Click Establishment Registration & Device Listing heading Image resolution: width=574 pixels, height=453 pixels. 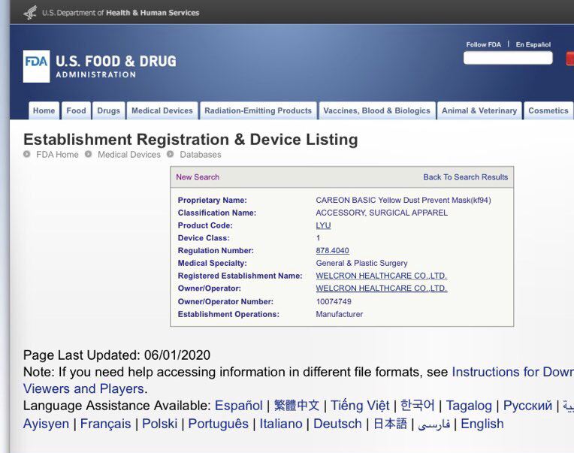point(191,140)
